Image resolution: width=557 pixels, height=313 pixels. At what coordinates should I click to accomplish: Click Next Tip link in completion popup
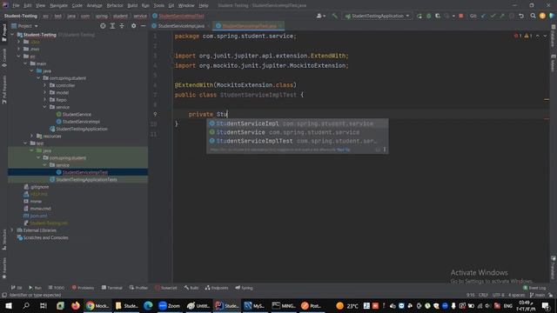click(343, 150)
